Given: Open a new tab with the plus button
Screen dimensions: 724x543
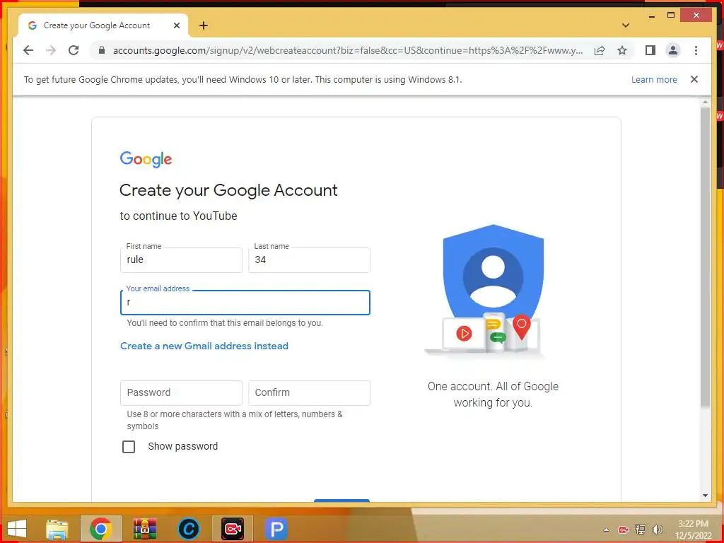Looking at the screenshot, I should click(x=204, y=25).
